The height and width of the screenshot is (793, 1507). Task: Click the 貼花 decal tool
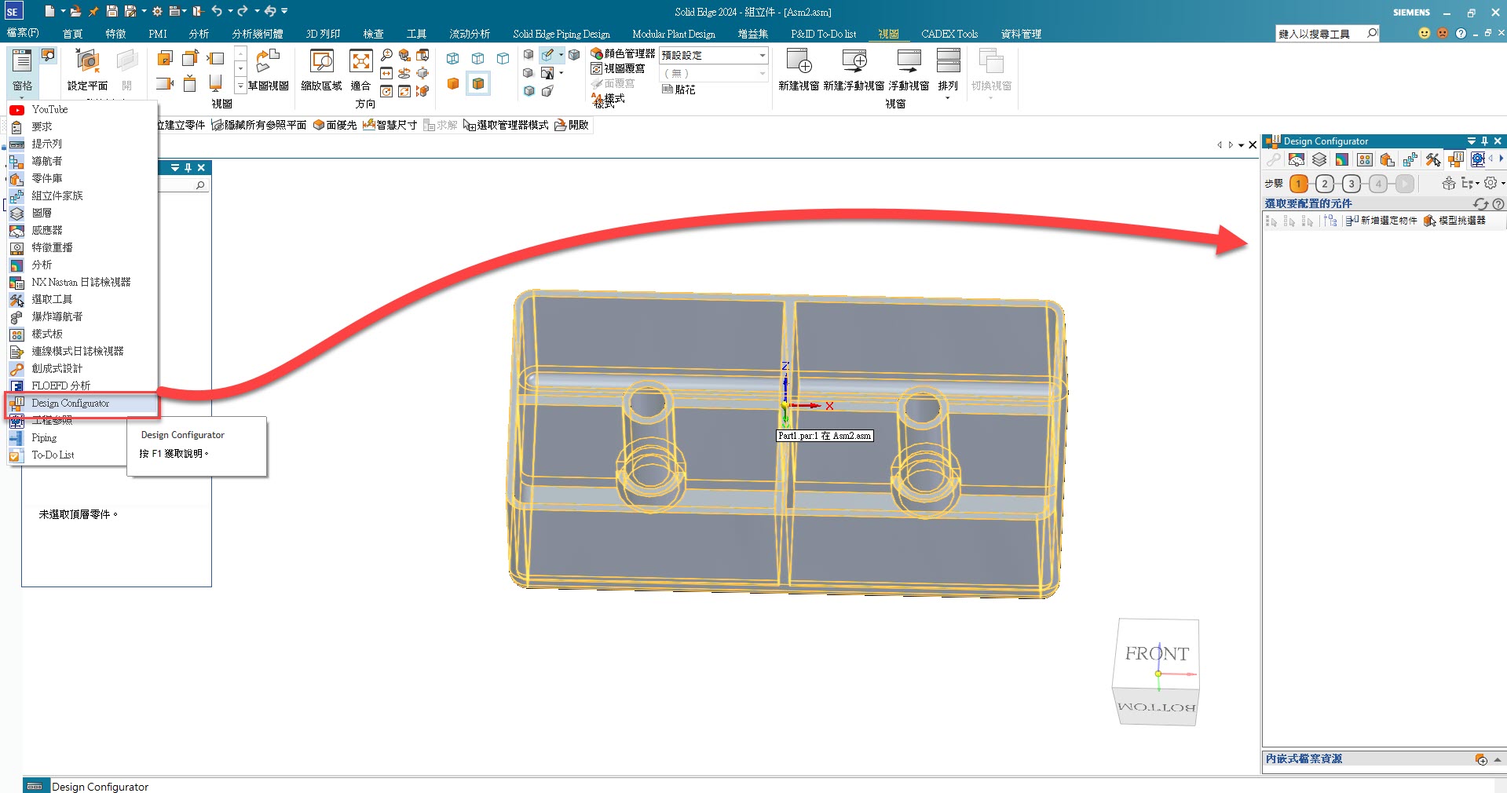click(x=679, y=90)
